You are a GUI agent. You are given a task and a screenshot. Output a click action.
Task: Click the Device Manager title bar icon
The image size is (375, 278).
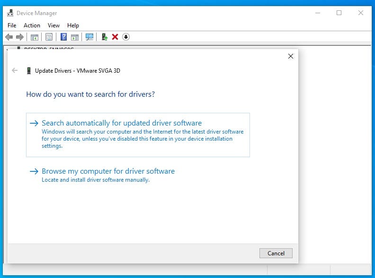[10, 13]
